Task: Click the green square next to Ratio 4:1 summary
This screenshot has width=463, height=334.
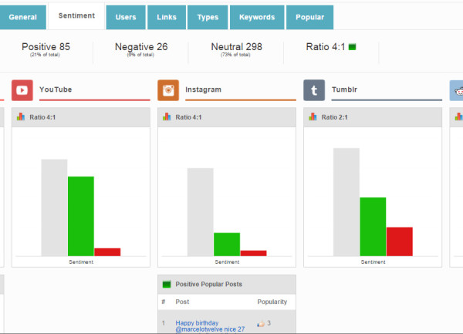Action: (353, 46)
